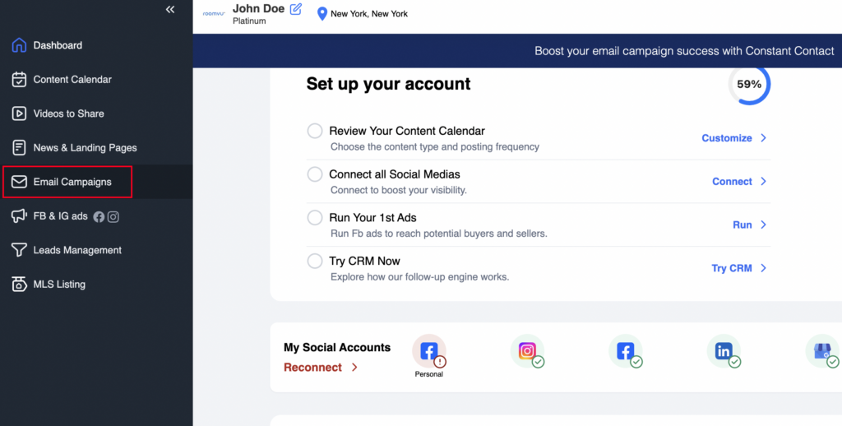The height and width of the screenshot is (426, 842).
Task: Click the location pin icon
Action: (322, 13)
